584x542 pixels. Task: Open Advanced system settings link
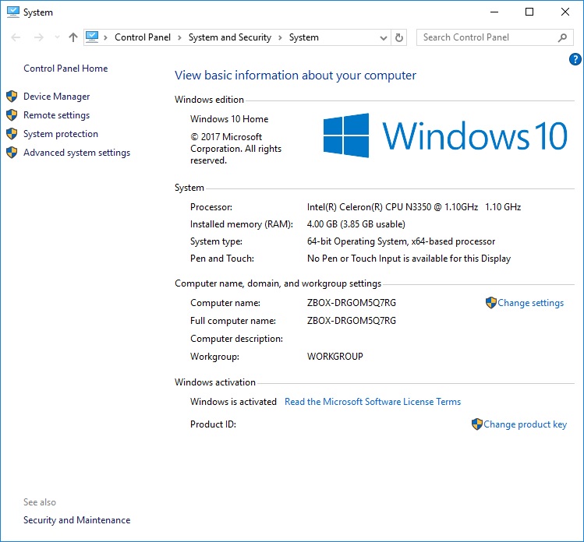tap(76, 153)
